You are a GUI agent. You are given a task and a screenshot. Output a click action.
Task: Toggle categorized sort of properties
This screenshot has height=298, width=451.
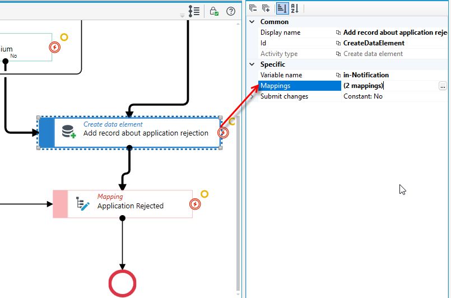(x=282, y=8)
